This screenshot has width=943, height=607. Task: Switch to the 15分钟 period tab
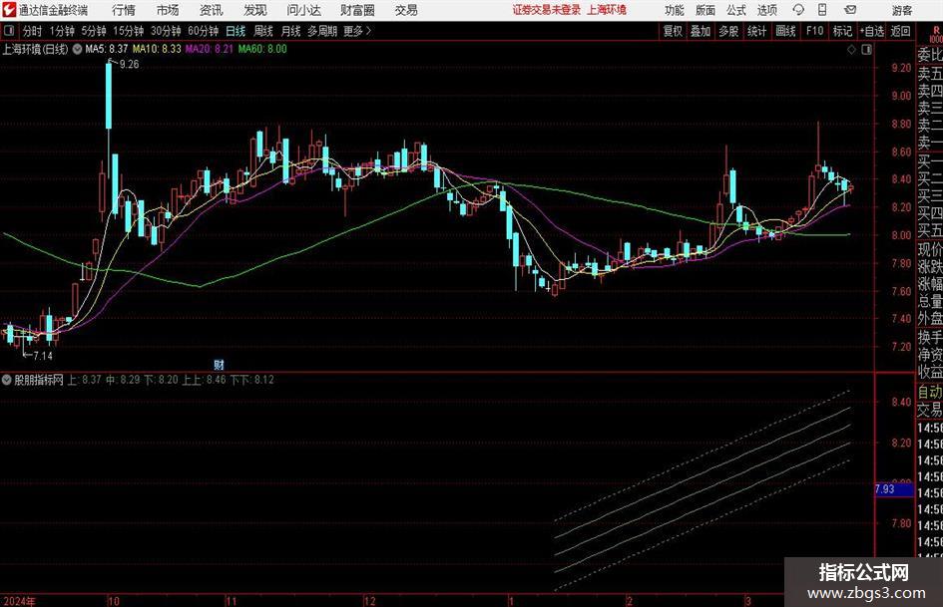click(128, 31)
